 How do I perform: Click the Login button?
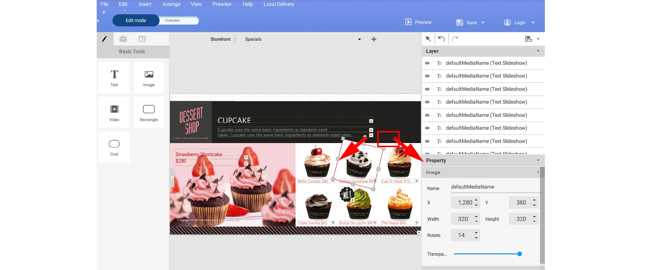tap(515, 23)
